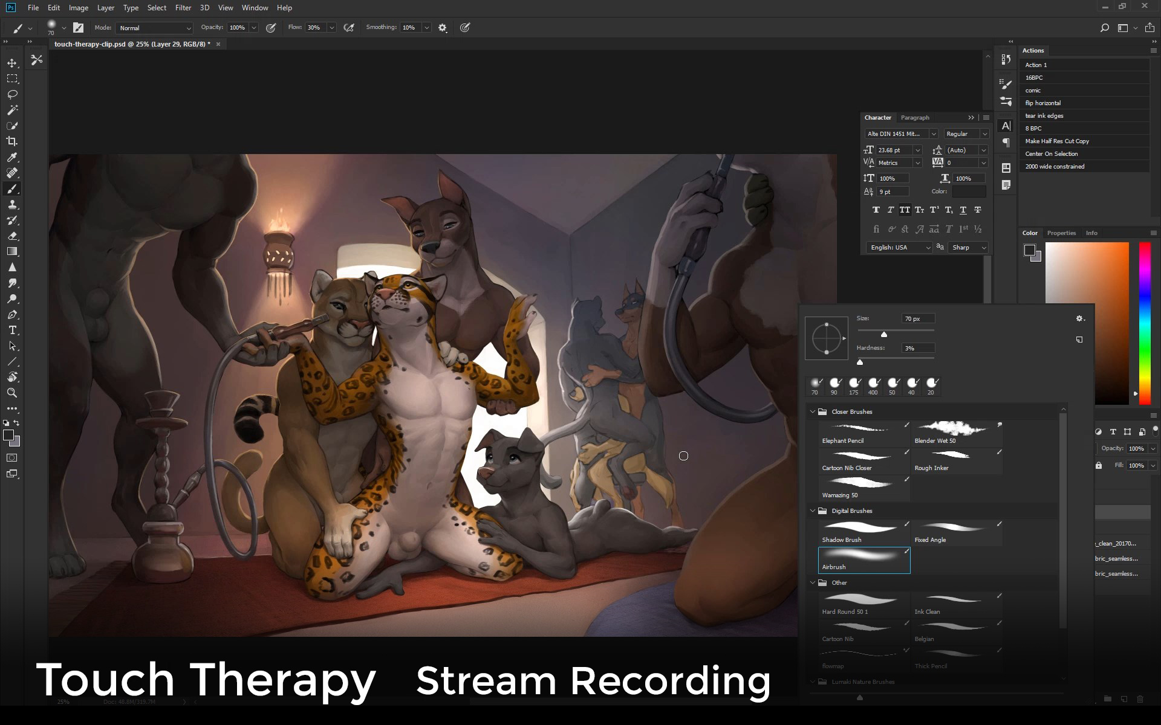
Task: Choose the Shadow Brush preset
Action: (x=863, y=533)
